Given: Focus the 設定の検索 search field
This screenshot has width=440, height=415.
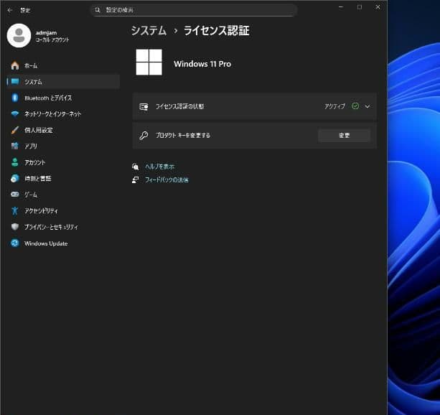Looking at the screenshot, I should pos(194,10).
